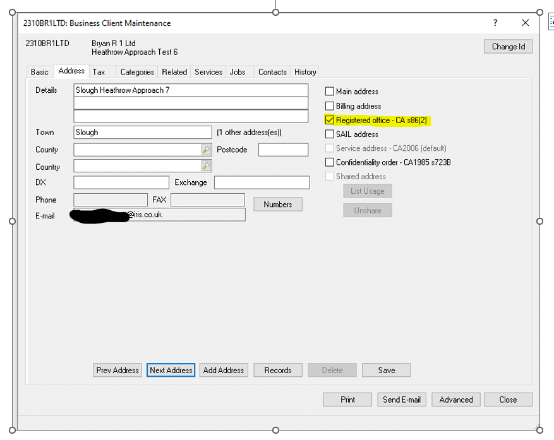Check Confidentiality order - CA1985 s723B
The width and height of the screenshot is (554, 440).
tap(329, 162)
